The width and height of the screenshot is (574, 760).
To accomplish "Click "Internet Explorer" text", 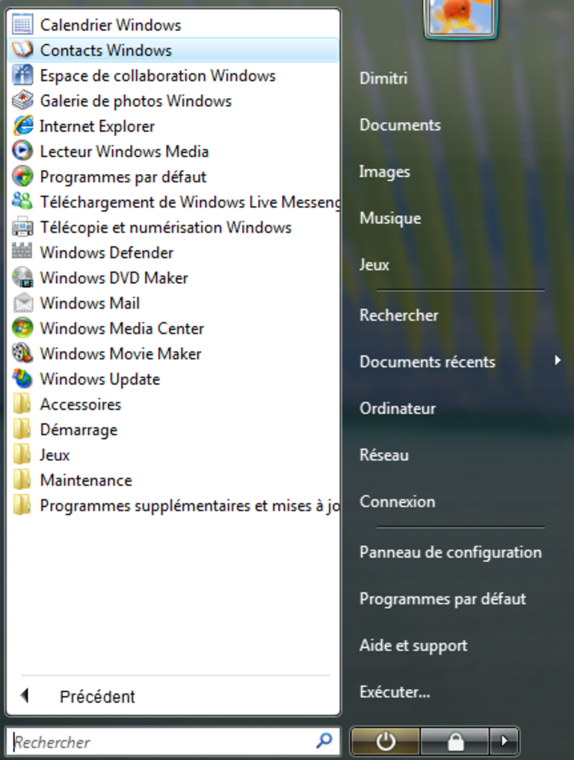I will pyautogui.click(x=97, y=126).
